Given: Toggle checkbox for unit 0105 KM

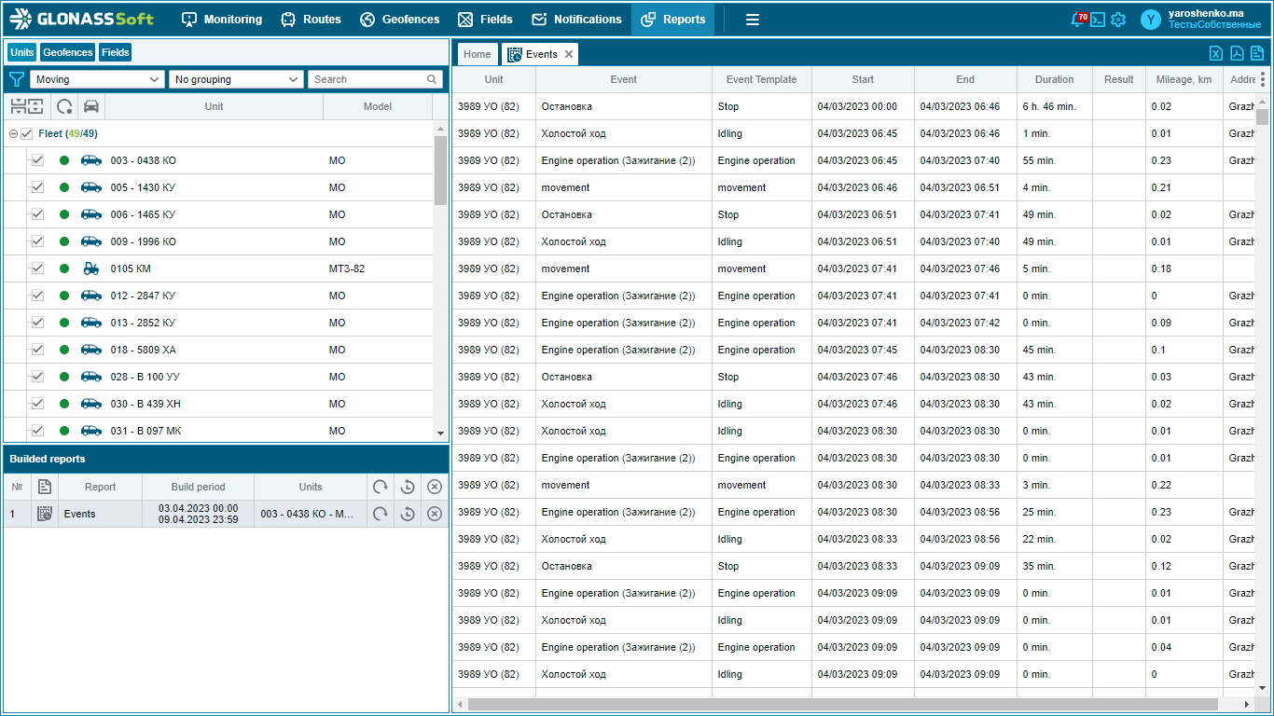Looking at the screenshot, I should click(37, 268).
